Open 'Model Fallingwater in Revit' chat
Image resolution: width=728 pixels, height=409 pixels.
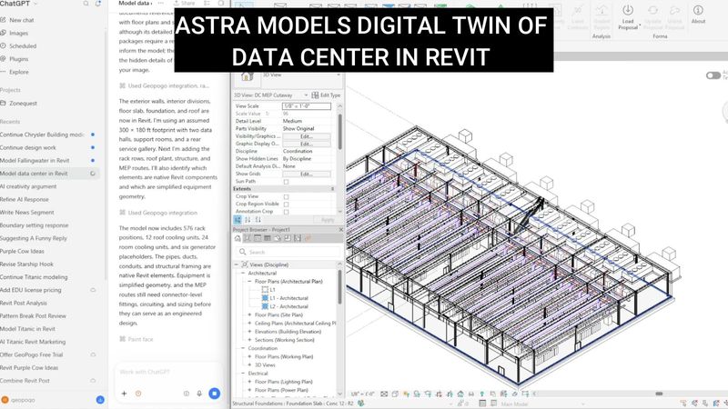pos(49,161)
